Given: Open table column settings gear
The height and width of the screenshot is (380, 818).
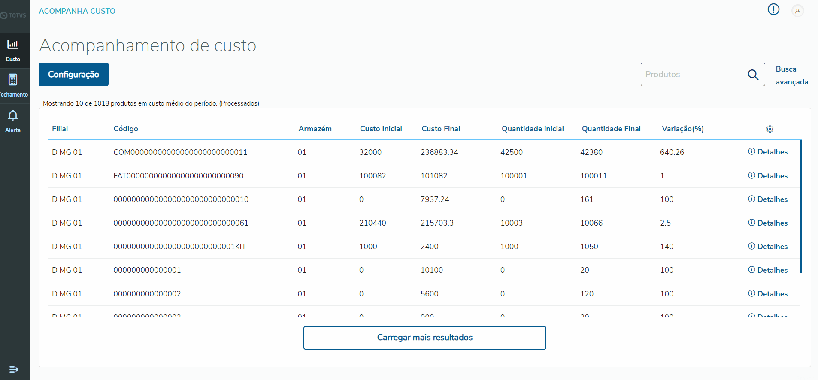Looking at the screenshot, I should [770, 129].
